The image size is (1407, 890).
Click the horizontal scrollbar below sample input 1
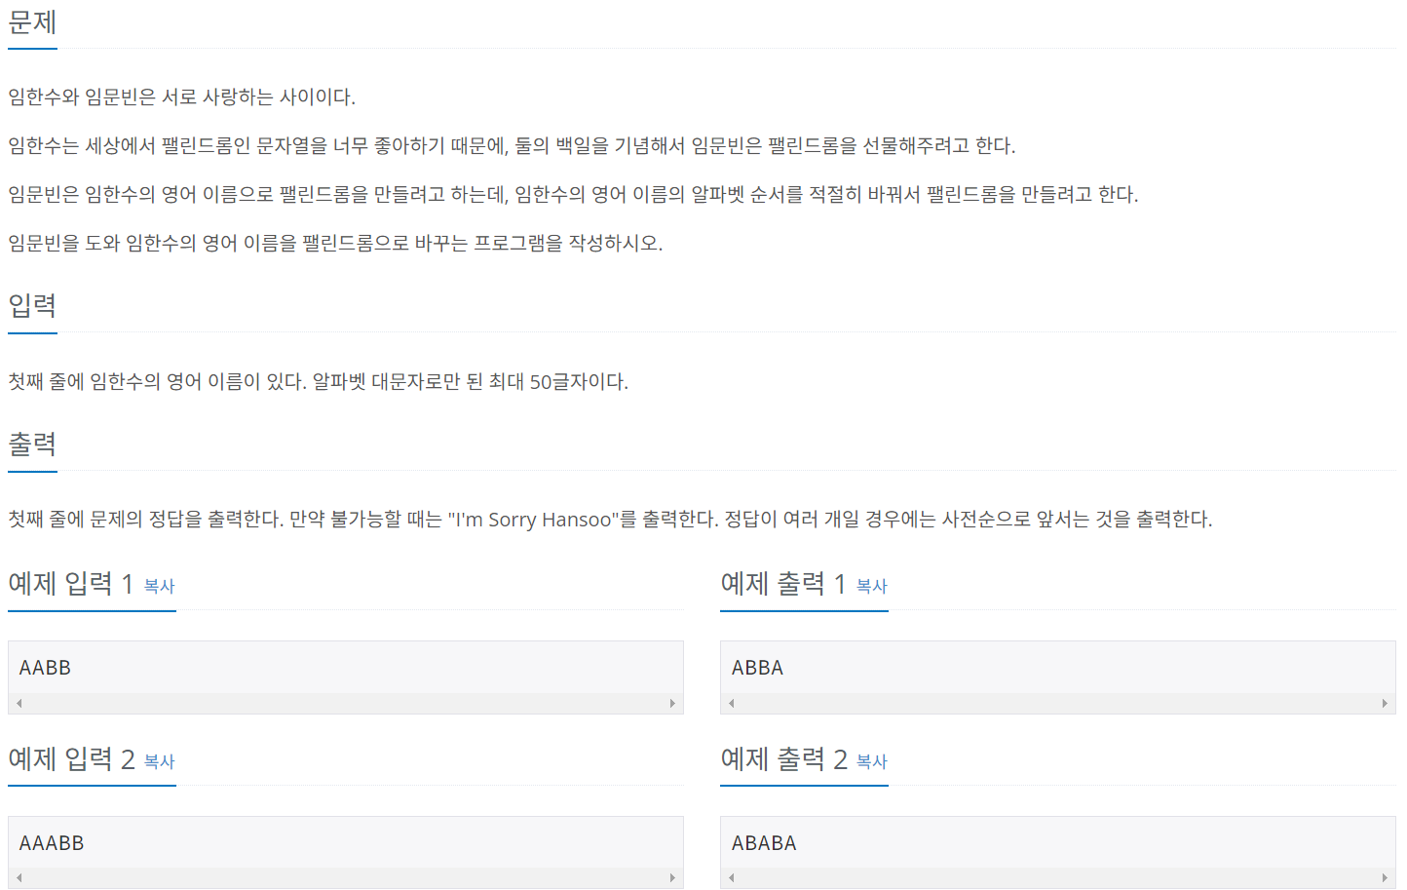[346, 702]
